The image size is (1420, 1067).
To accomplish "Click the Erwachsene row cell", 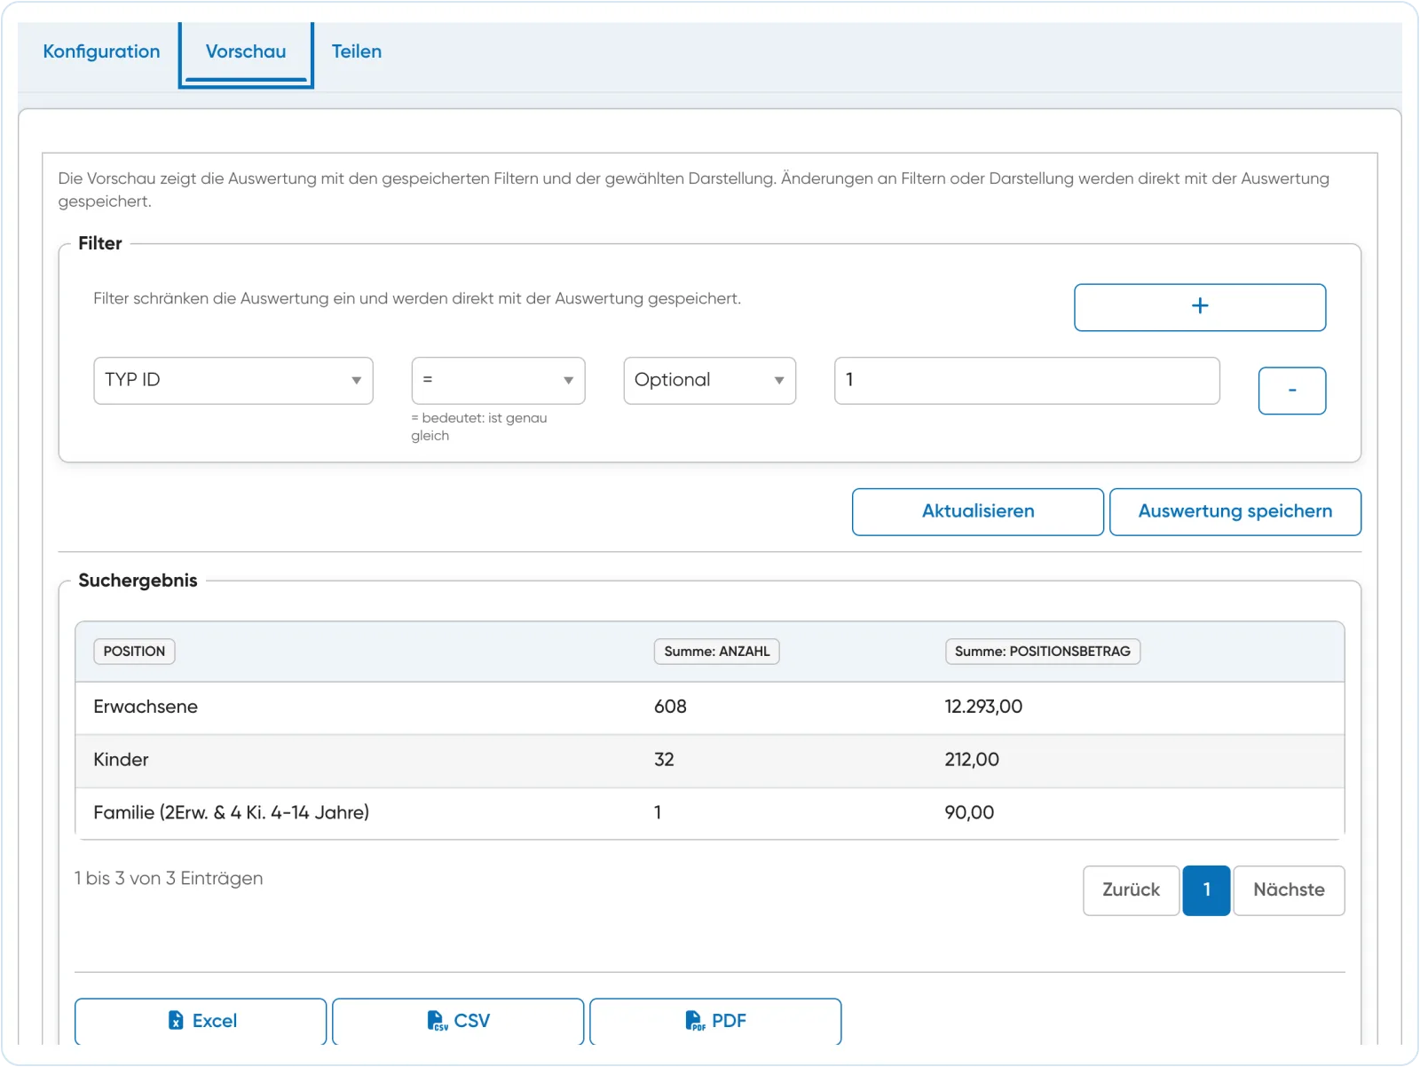I will 146,707.
